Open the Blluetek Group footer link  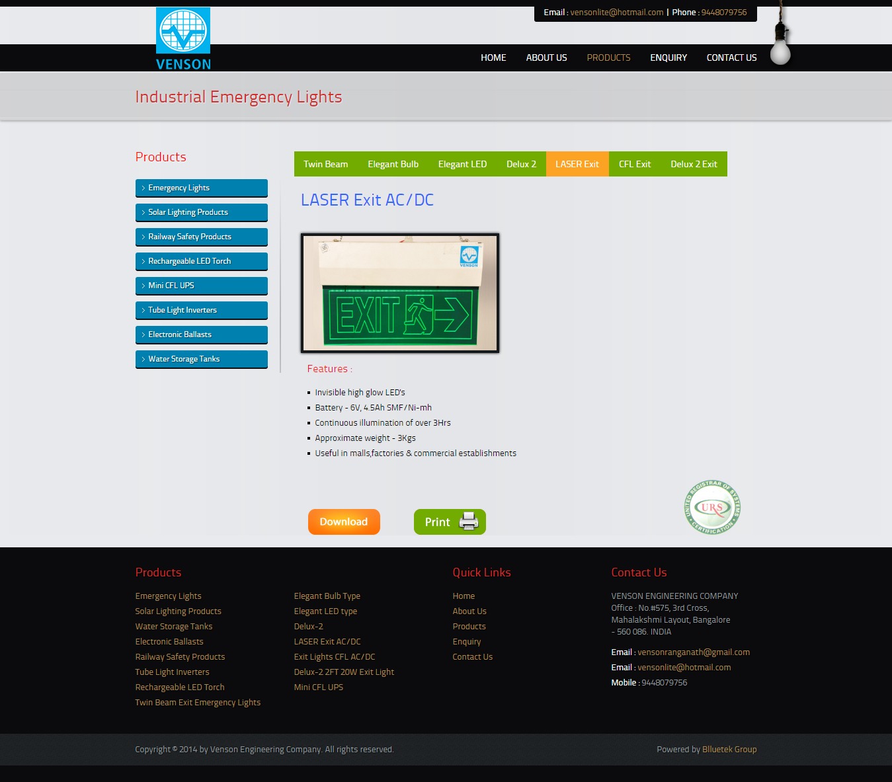pyautogui.click(x=729, y=749)
